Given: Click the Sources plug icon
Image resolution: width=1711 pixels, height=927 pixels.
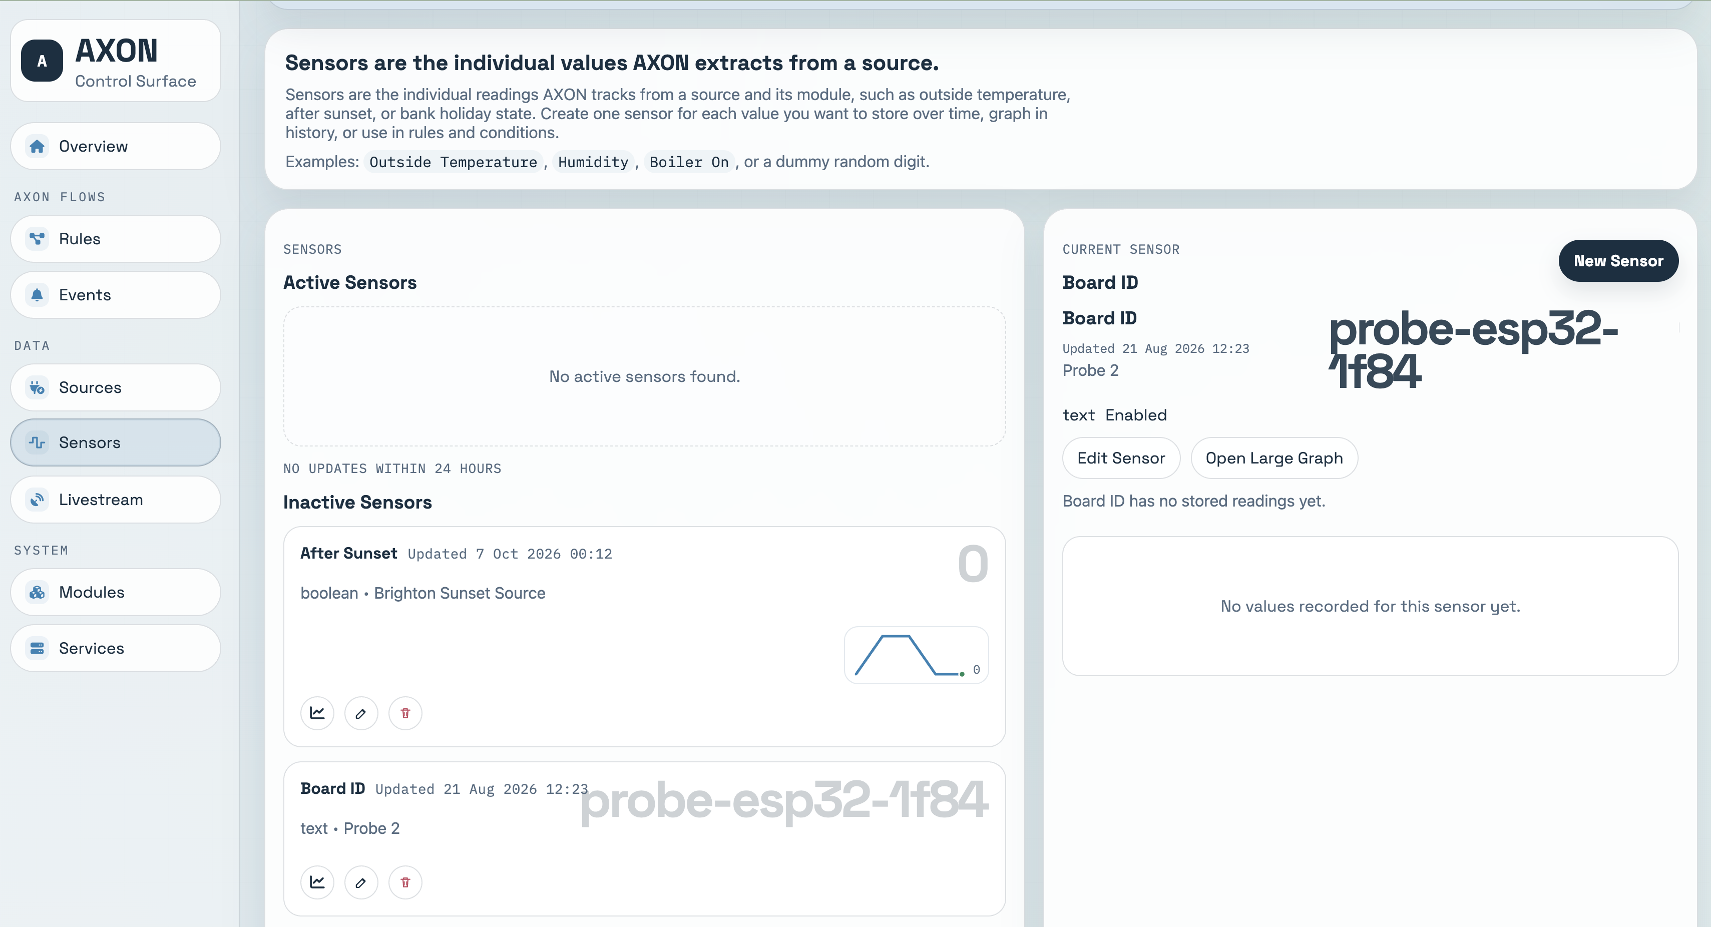Looking at the screenshot, I should pyautogui.click(x=37, y=387).
